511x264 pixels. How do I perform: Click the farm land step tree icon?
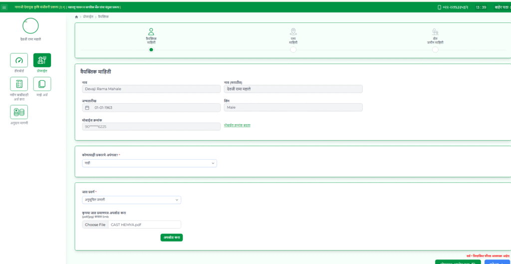tap(435, 31)
